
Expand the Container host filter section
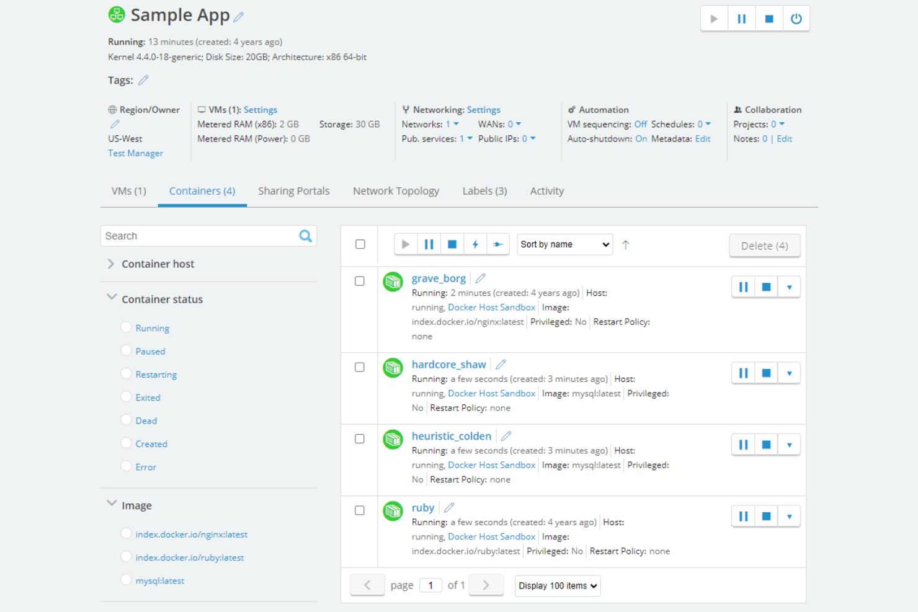tap(110, 264)
